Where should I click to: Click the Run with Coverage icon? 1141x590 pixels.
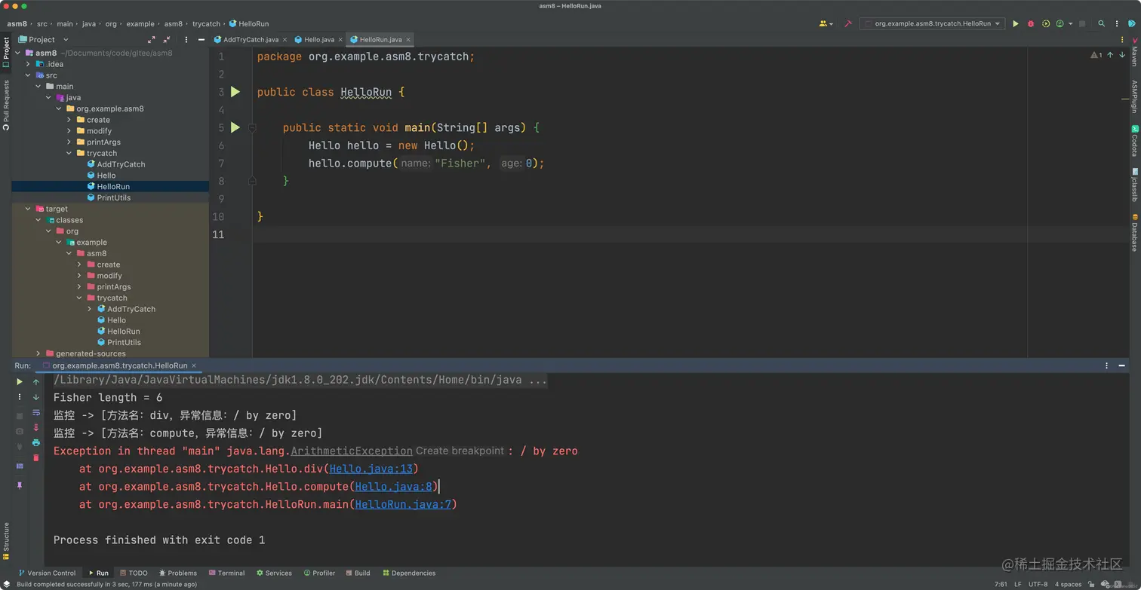1046,24
